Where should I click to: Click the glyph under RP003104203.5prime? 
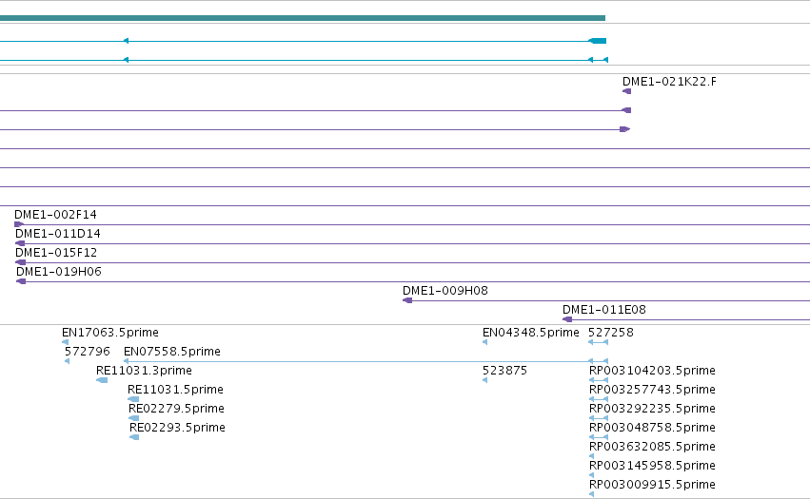pyautogui.click(x=599, y=380)
